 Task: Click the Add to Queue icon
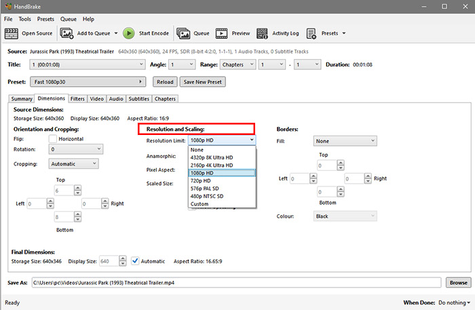pos(66,33)
